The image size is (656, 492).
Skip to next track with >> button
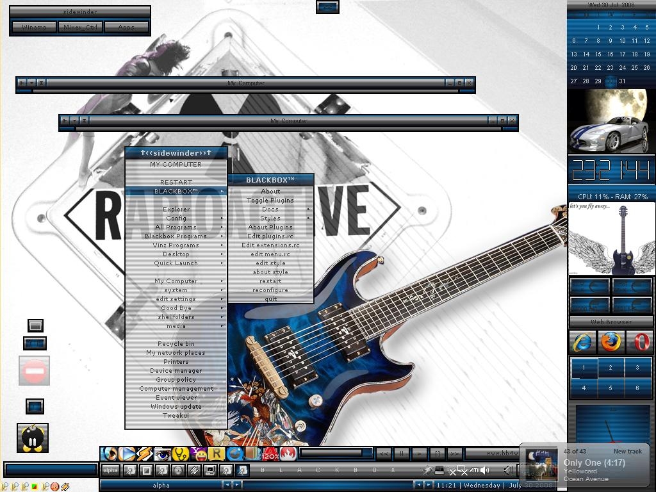pos(455,454)
